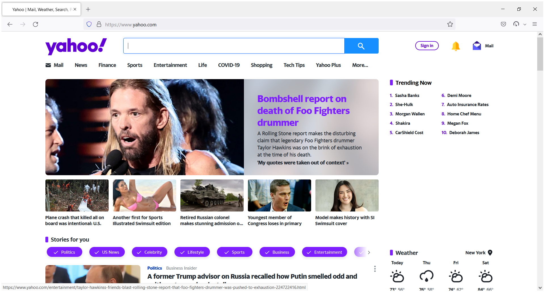Reload the current page
The width and height of the screenshot is (544, 292).
[35, 24]
